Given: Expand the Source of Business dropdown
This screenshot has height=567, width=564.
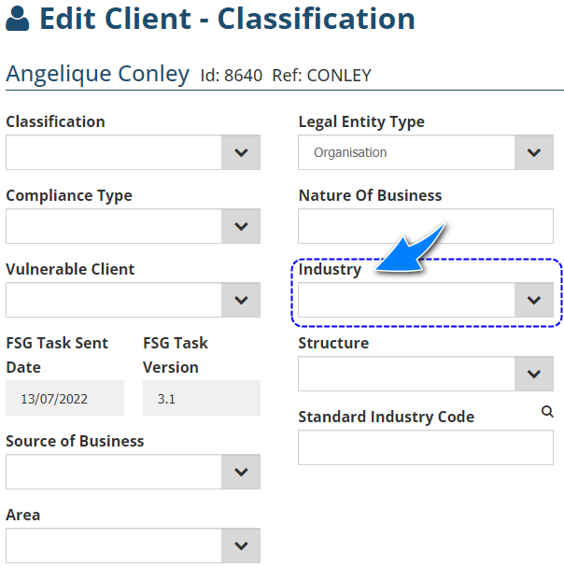Looking at the screenshot, I should 241,472.
